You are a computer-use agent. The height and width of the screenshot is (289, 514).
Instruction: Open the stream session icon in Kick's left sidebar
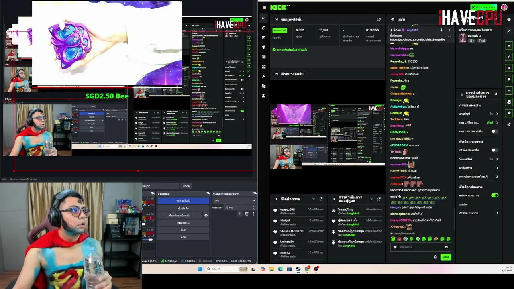[x=263, y=18]
